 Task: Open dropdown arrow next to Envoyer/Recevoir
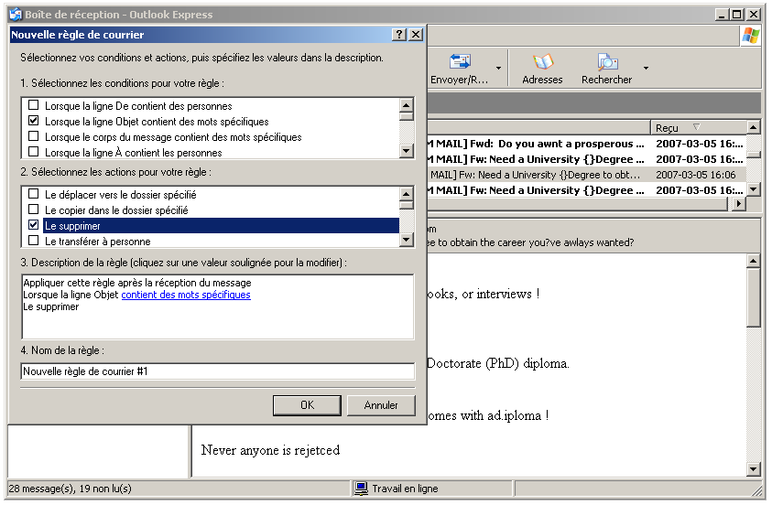[x=498, y=68]
